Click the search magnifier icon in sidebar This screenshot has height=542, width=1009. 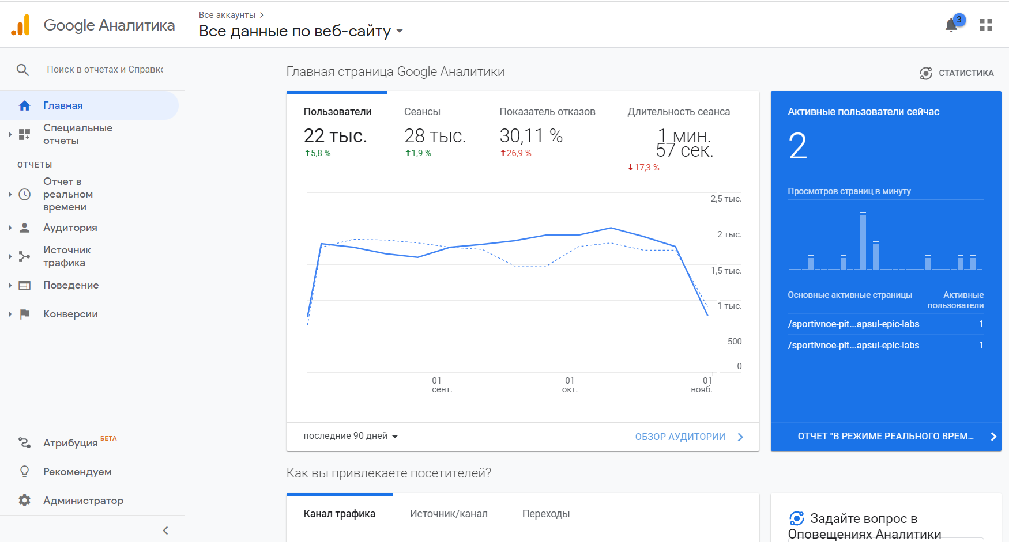tap(22, 70)
